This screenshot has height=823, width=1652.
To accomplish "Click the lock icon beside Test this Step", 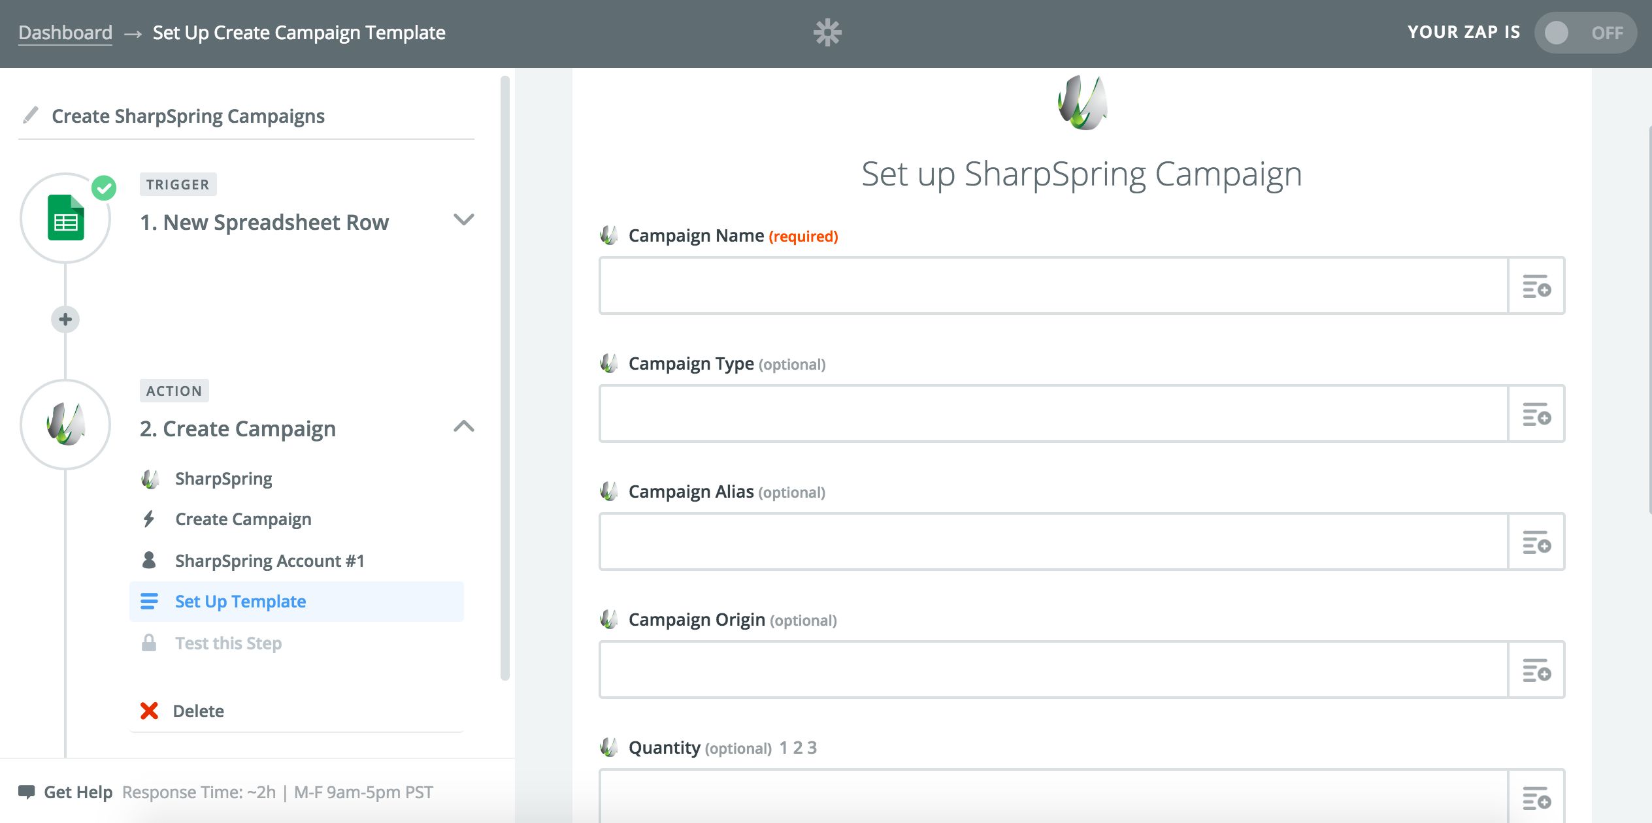I will pyautogui.click(x=149, y=643).
